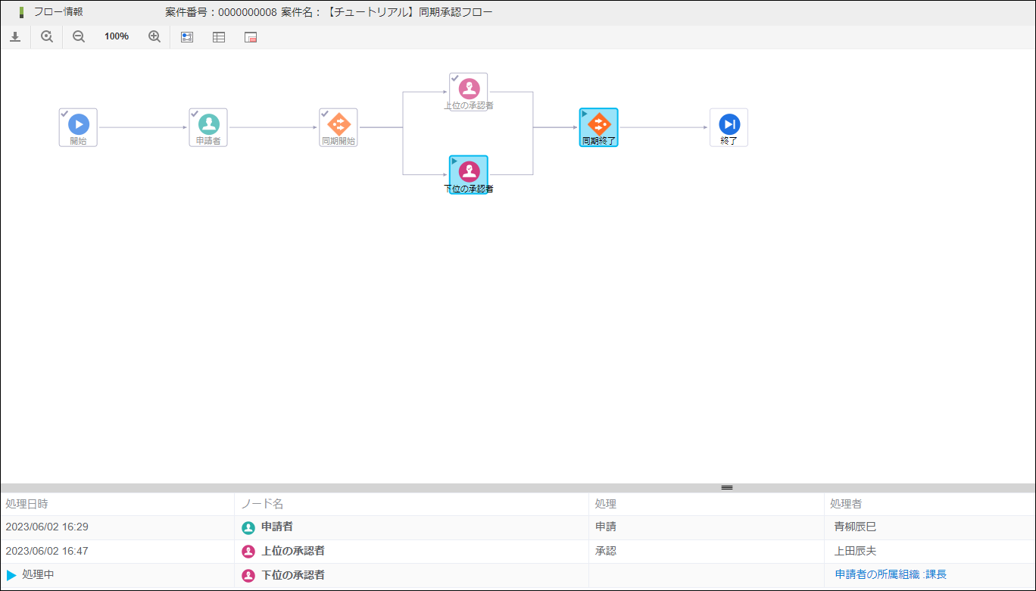Select the 上位の承認者 node in diagram
This screenshot has width=1036, height=591.
469,92
